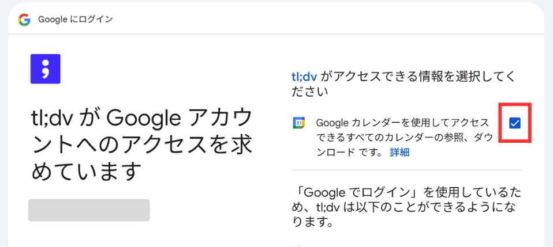Viewport: 553px width, 247px height.
Task: Click the 'ンロード です。' text before 詳細
Action: [350, 153]
